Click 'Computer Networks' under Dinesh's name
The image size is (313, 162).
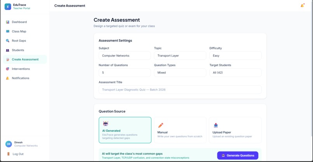click(x=26, y=146)
